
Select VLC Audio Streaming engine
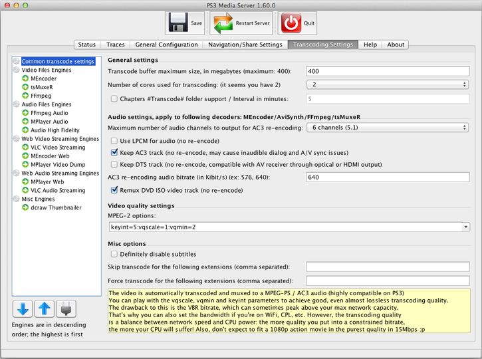tap(58, 190)
